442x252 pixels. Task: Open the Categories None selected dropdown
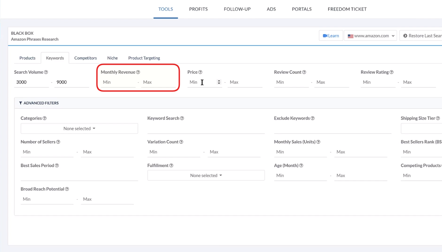click(79, 129)
